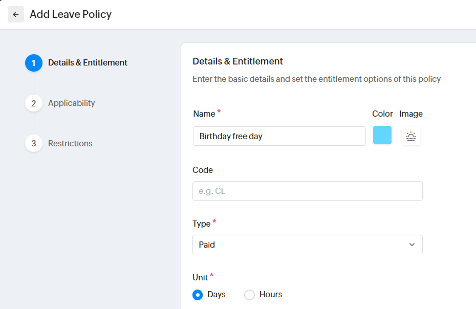
Task: Click the Name field with Birthday free day
Action: tap(279, 136)
